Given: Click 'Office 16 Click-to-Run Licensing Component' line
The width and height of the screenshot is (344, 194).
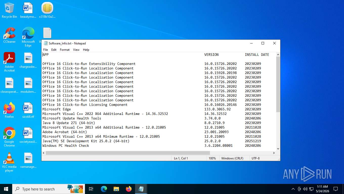Looking at the screenshot, I should pos(85,105).
